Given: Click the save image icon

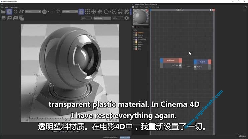Looking at the screenshot, I should [x=3, y=18].
